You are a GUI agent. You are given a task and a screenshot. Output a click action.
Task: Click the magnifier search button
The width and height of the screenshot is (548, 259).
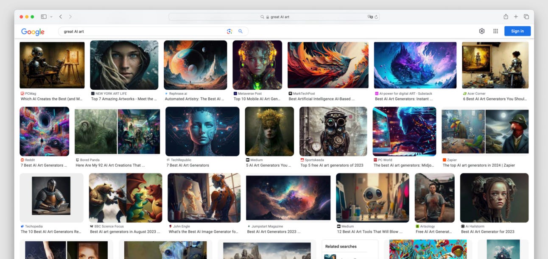pos(240,31)
